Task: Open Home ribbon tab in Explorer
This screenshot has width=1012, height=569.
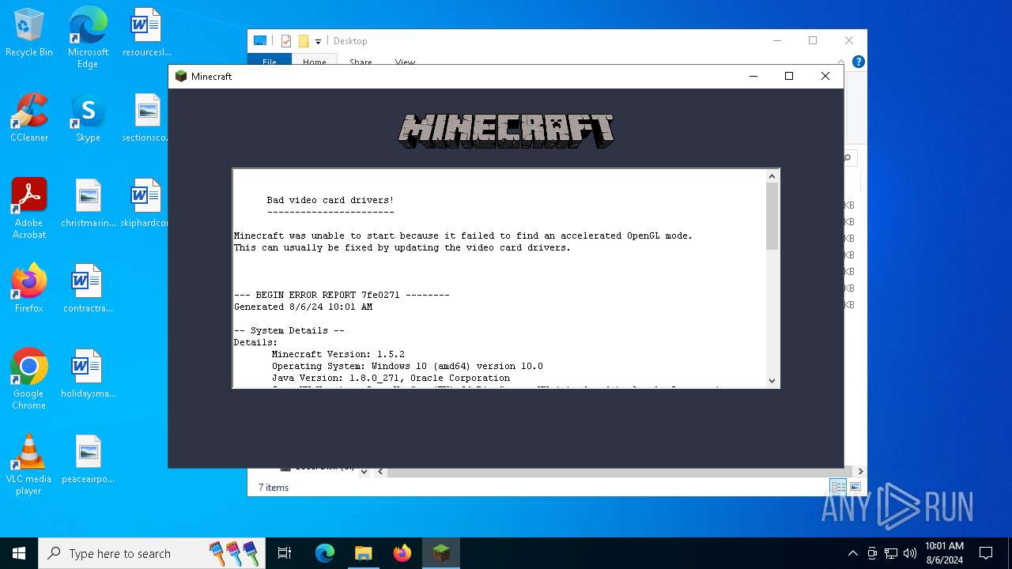Action: point(315,62)
